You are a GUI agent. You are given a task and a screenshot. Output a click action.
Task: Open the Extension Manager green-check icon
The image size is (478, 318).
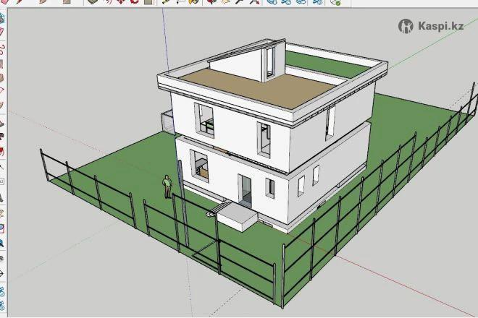pyautogui.click(x=336, y=2)
